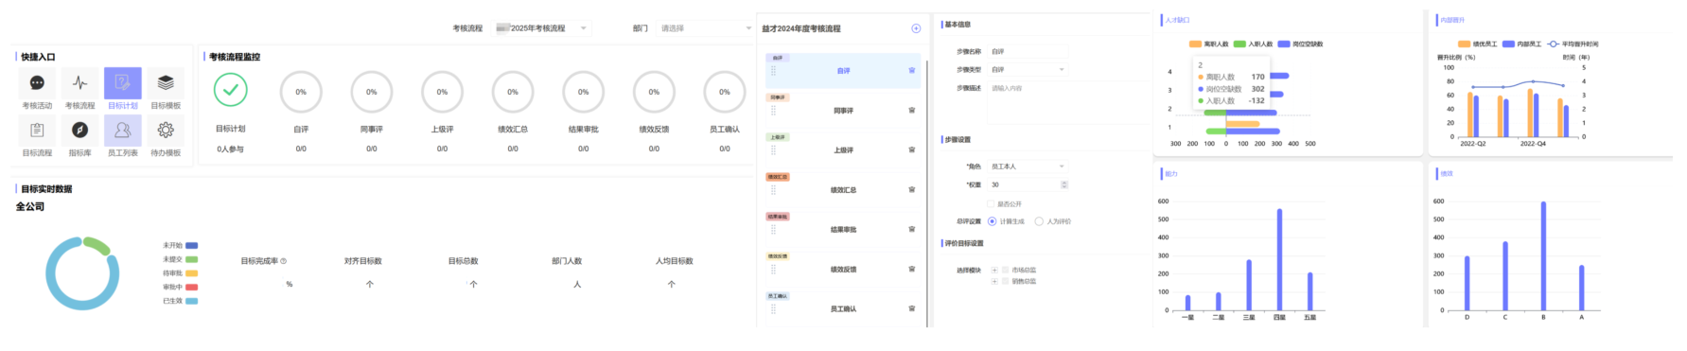1687x351 pixels.
Task: Open the 角色 员工本人 dropdown
Action: pos(1027,167)
